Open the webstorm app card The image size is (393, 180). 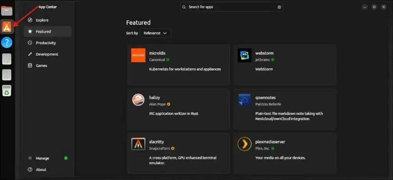pyautogui.click(x=285, y=65)
